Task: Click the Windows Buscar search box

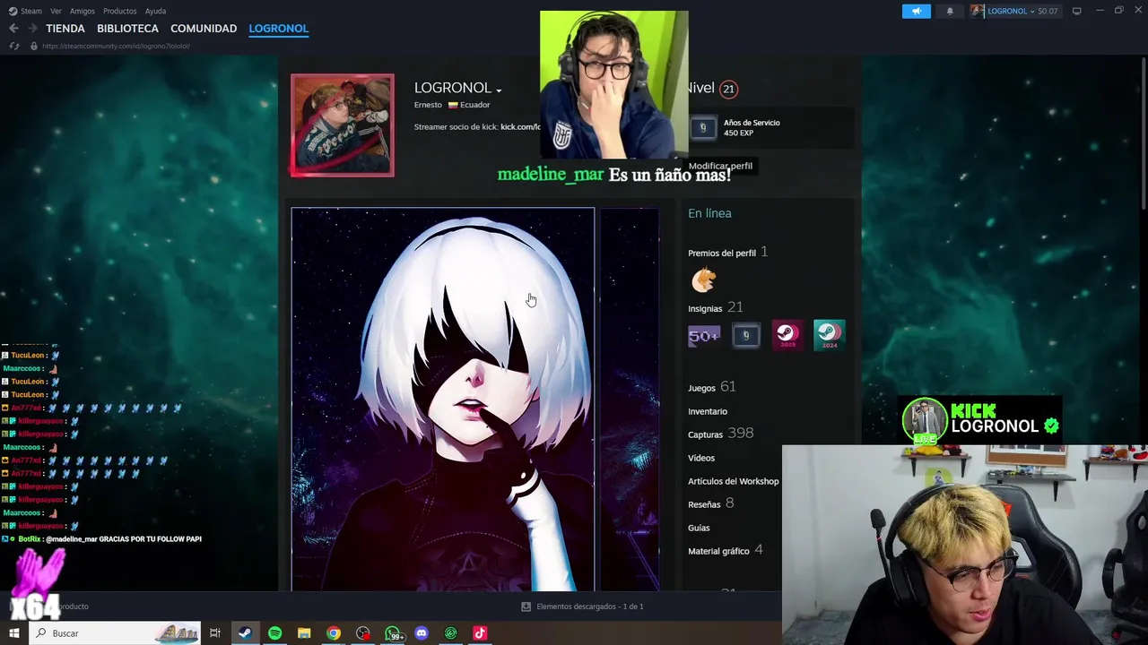Action: (117, 633)
